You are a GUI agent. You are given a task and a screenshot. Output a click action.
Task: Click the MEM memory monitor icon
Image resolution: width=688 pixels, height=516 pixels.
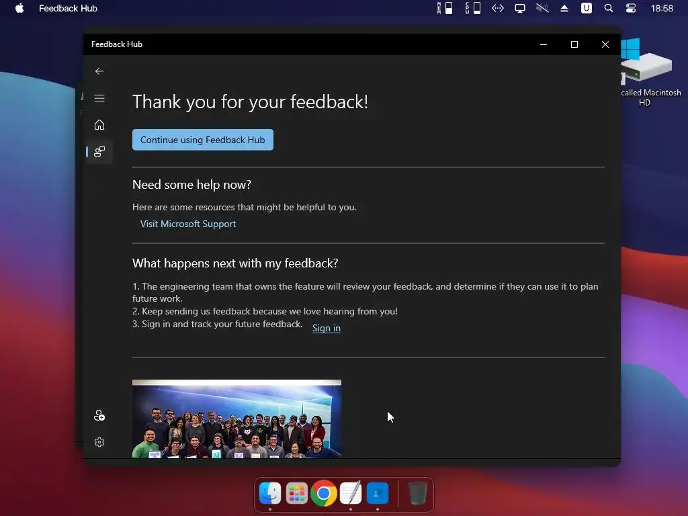tap(445, 8)
